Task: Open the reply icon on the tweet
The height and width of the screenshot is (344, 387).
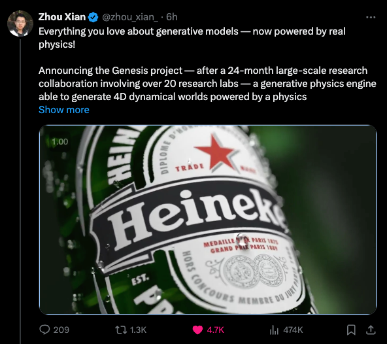Action: [x=44, y=330]
